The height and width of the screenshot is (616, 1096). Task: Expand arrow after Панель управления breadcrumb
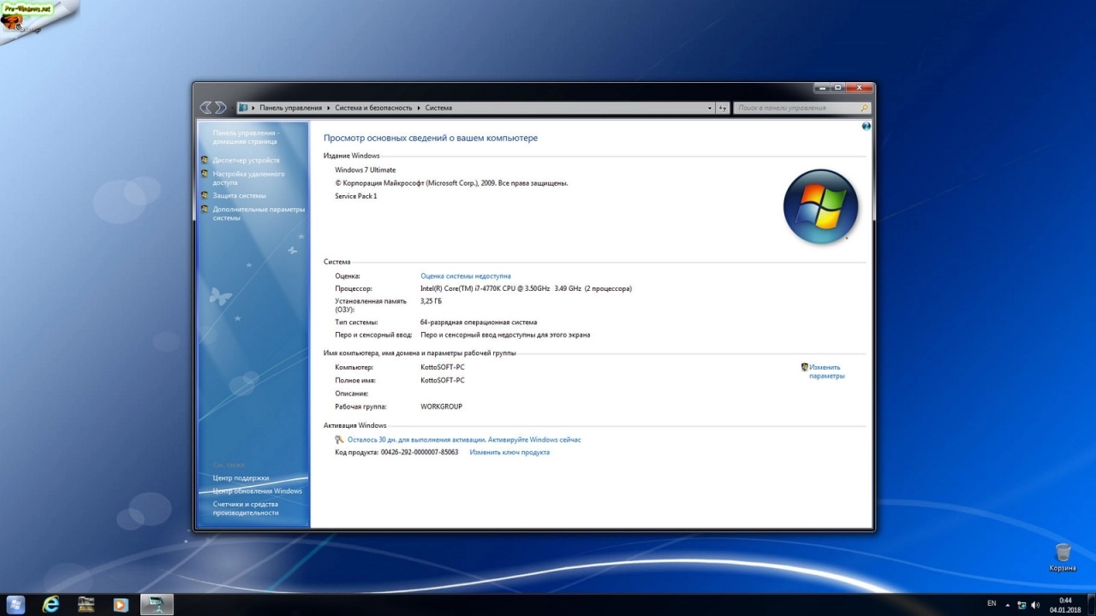[329, 108]
